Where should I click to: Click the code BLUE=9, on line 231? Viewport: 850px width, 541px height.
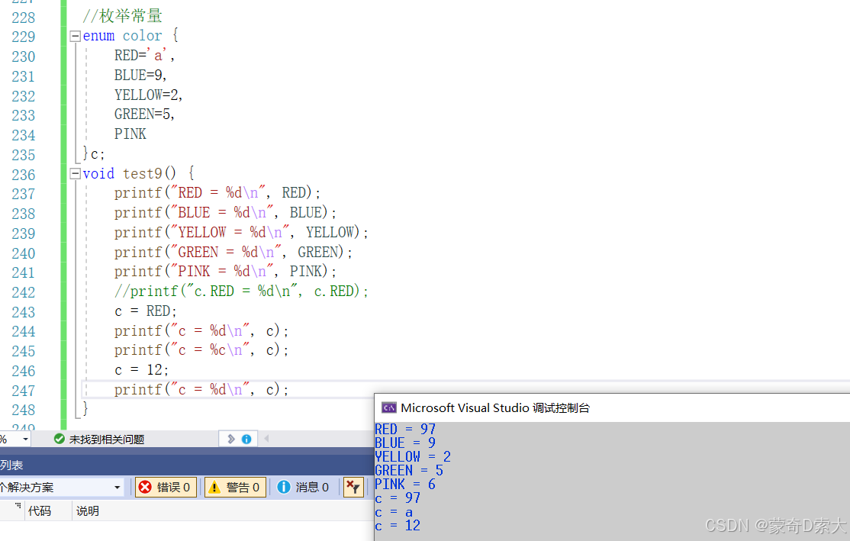click(x=140, y=75)
